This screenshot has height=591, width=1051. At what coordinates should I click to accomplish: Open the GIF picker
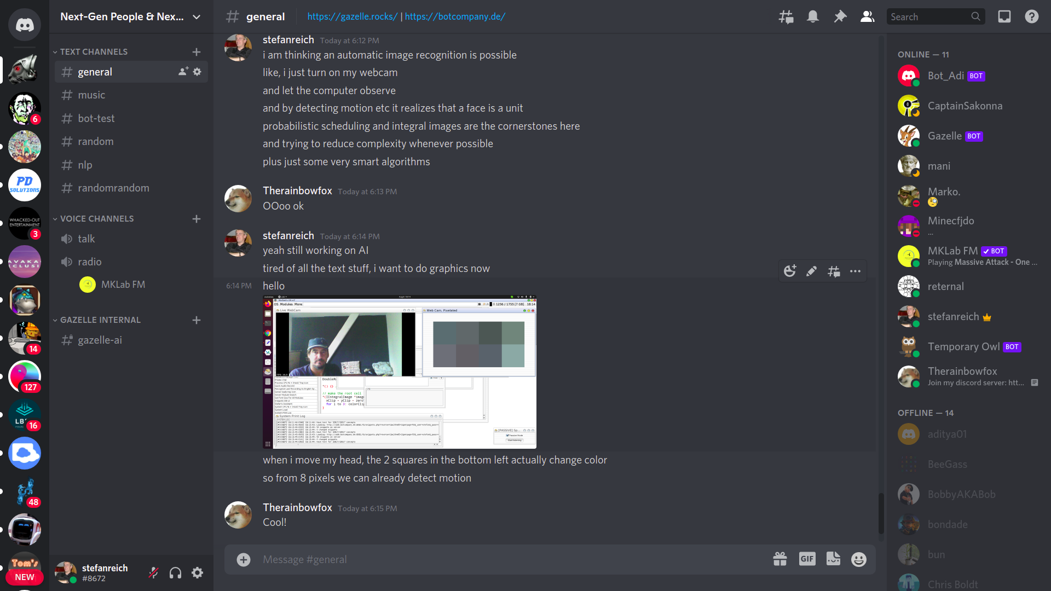(x=807, y=559)
